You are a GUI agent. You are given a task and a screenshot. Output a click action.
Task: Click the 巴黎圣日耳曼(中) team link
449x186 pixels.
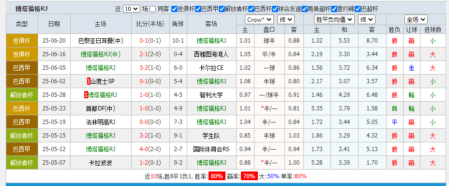(x=101, y=41)
